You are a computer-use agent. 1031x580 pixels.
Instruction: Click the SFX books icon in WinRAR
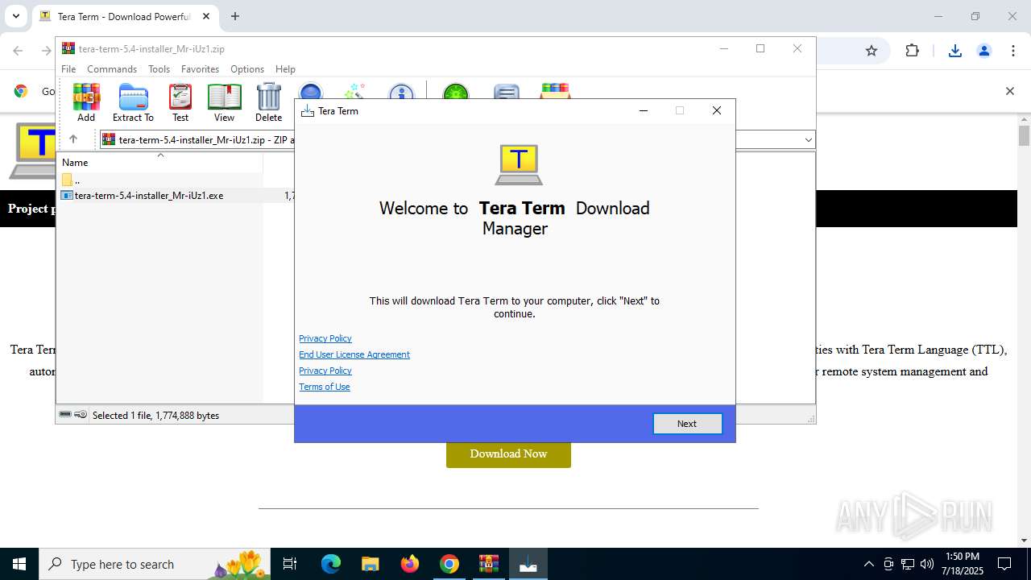pos(555,90)
